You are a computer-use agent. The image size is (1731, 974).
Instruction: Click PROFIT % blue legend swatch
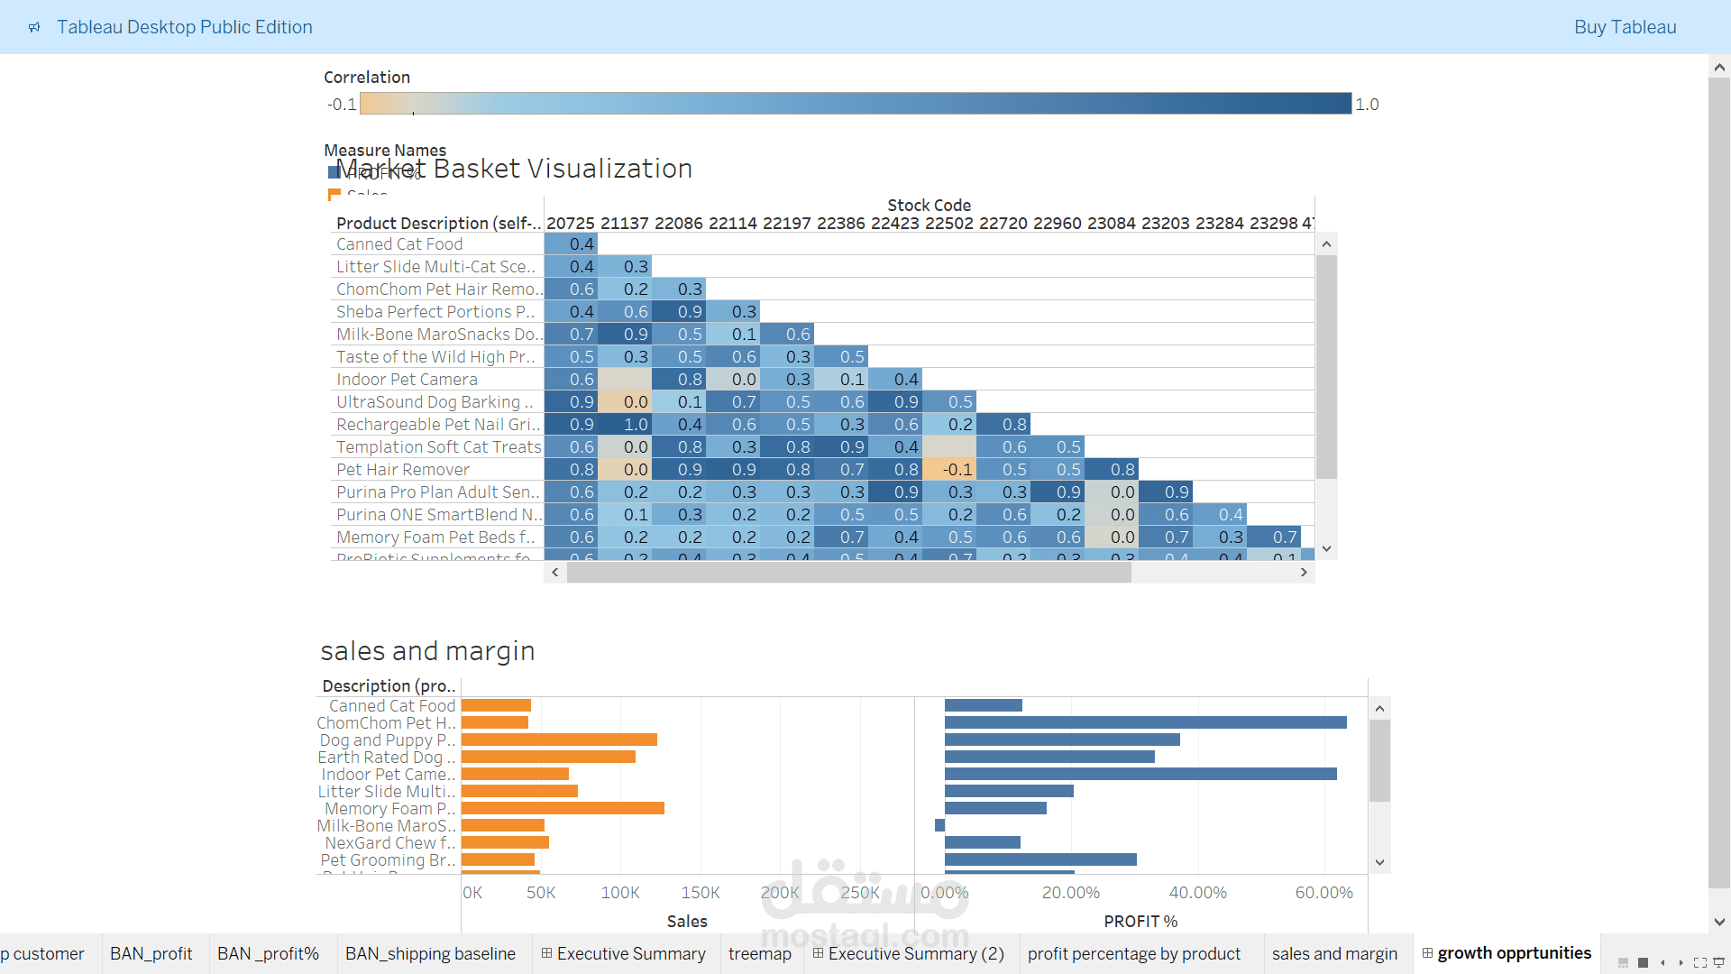pyautogui.click(x=333, y=171)
